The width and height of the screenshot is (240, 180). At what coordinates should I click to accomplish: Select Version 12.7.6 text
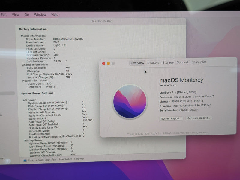[168, 85]
